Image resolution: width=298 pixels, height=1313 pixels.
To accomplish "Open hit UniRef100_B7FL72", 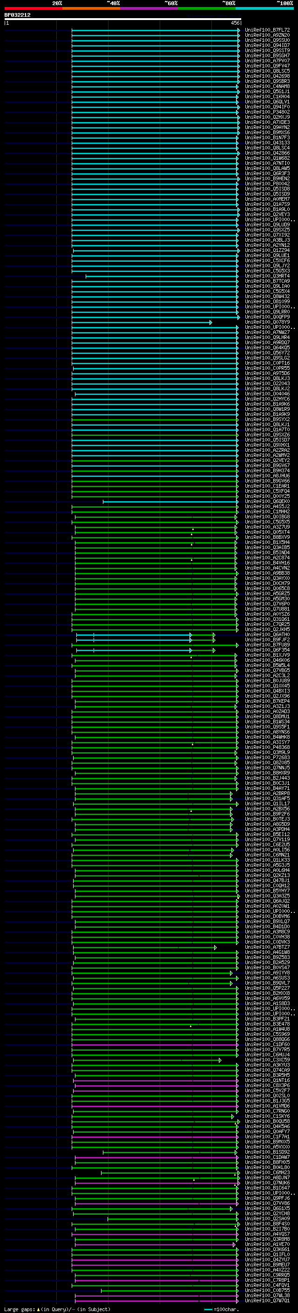I will pos(267,30).
